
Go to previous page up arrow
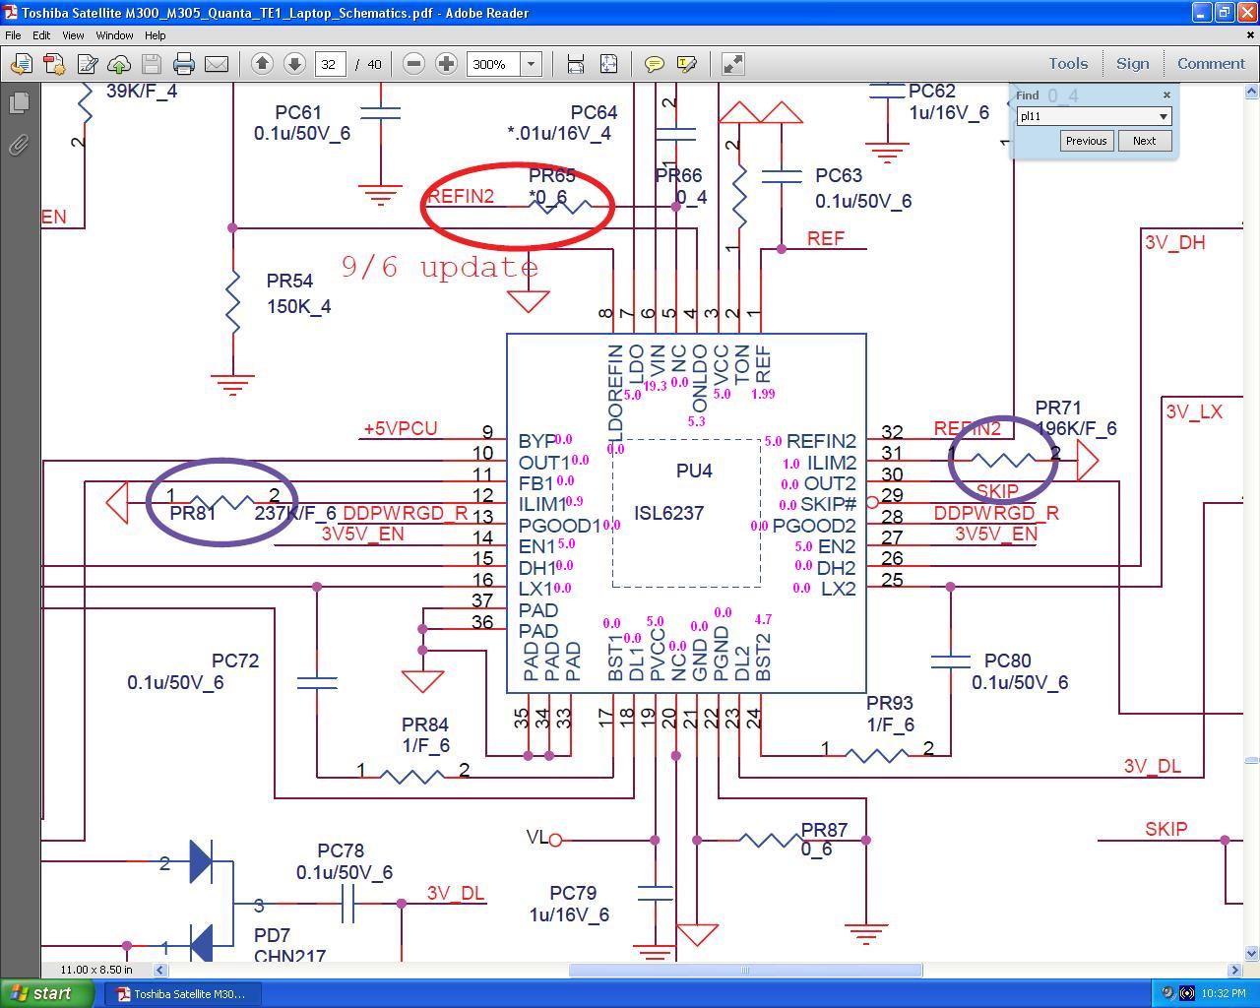coord(262,64)
